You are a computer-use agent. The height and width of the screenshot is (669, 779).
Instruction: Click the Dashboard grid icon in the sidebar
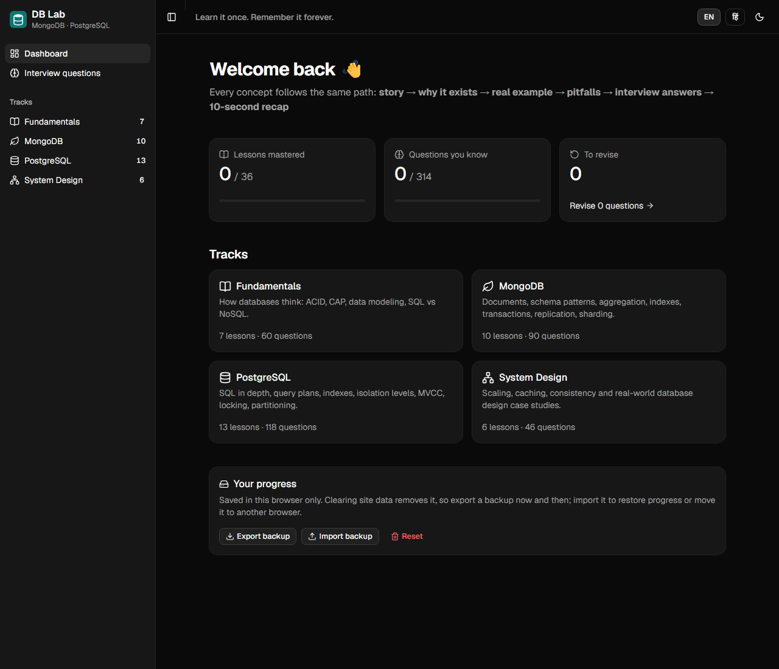[15, 54]
